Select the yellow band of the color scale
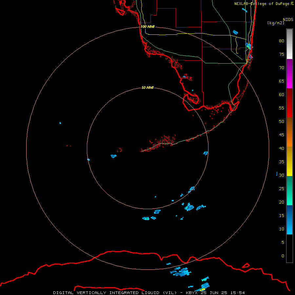Viewport: 295px width, 295px height. click(x=289, y=161)
